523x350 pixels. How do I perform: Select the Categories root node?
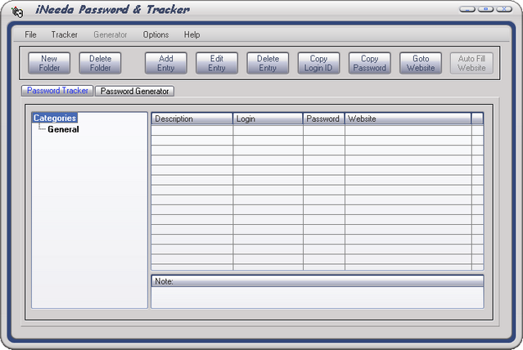[55, 118]
